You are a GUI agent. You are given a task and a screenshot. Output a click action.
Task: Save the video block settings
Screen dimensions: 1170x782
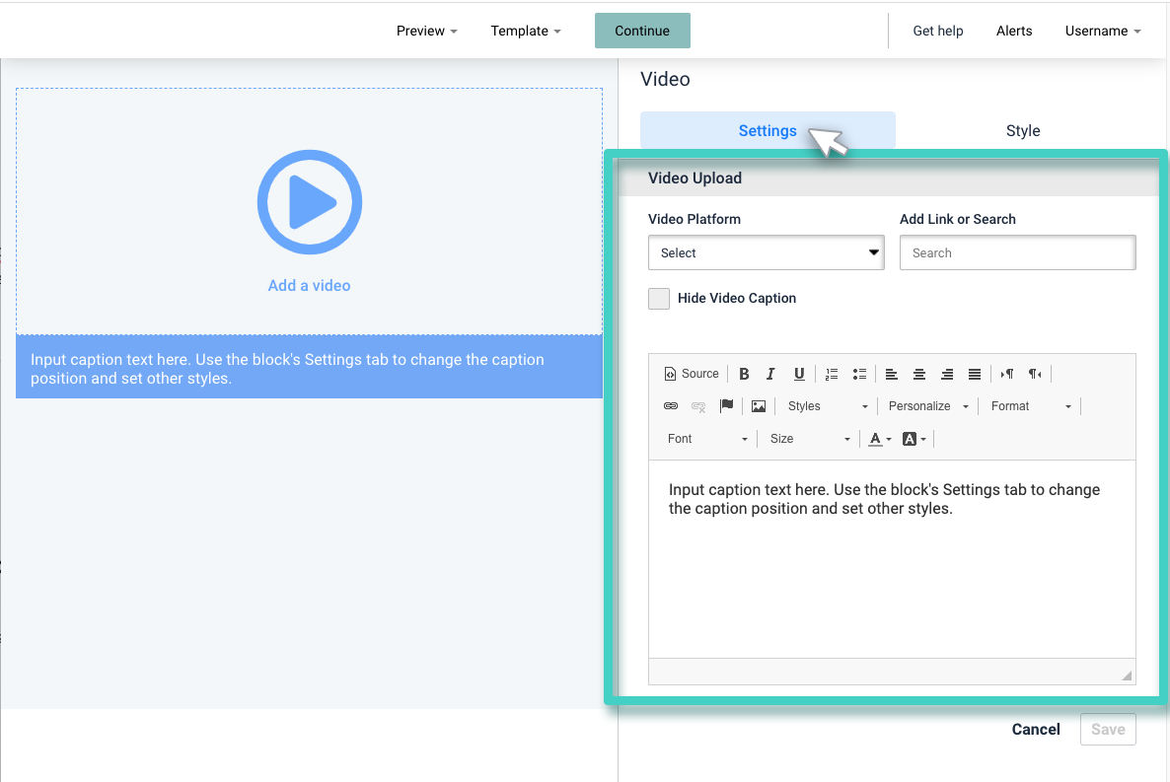tap(1108, 729)
